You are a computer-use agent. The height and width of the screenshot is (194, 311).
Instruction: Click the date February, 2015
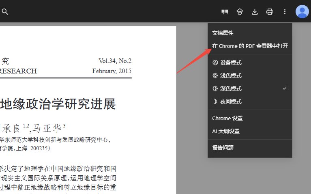(112, 71)
